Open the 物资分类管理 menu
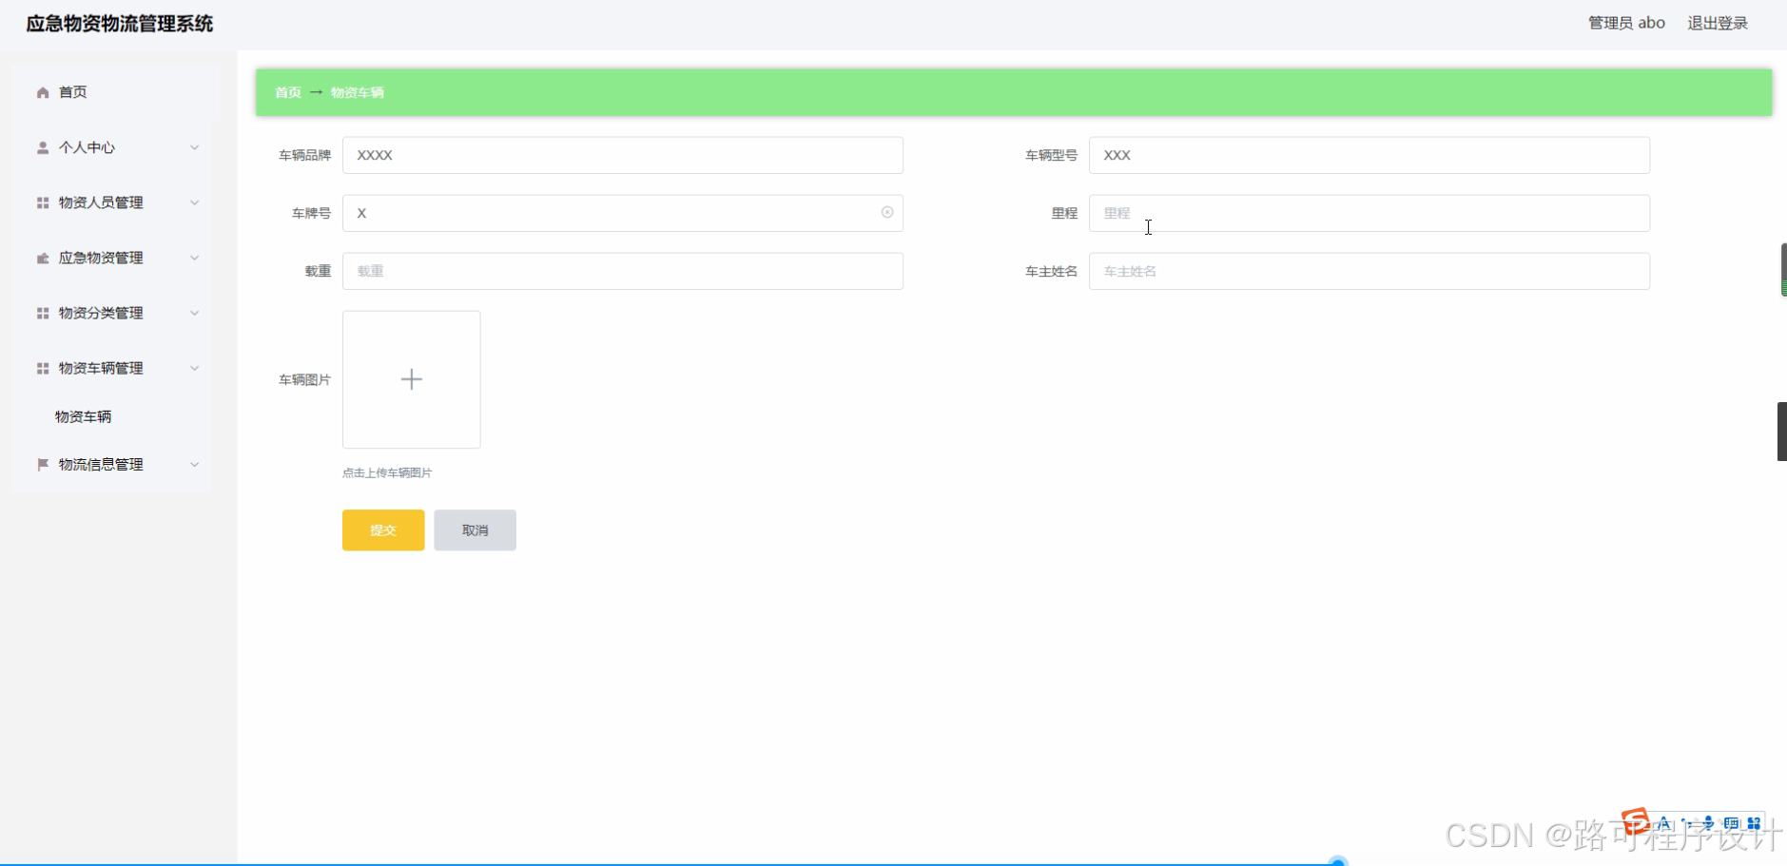1787x866 pixels. pyautogui.click(x=112, y=313)
